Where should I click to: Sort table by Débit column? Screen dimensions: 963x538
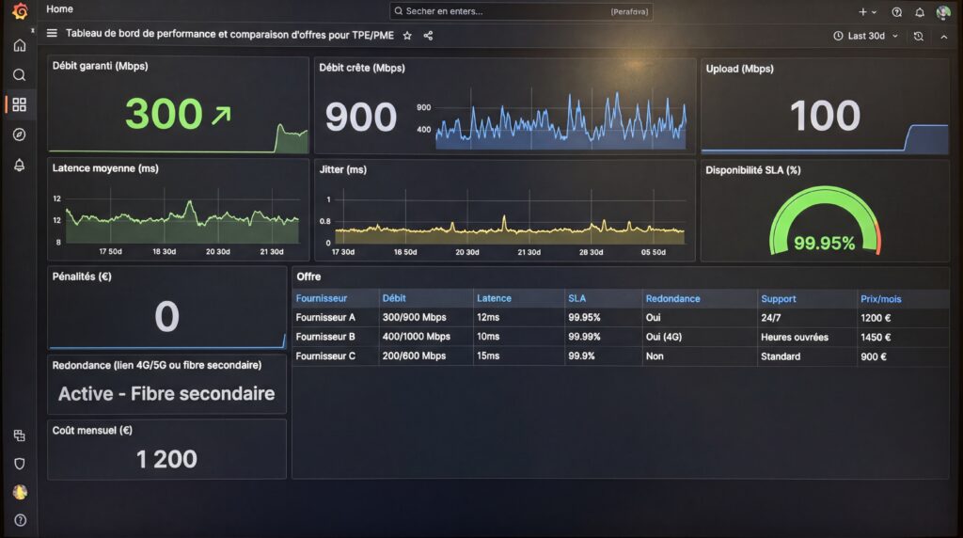tap(394, 298)
